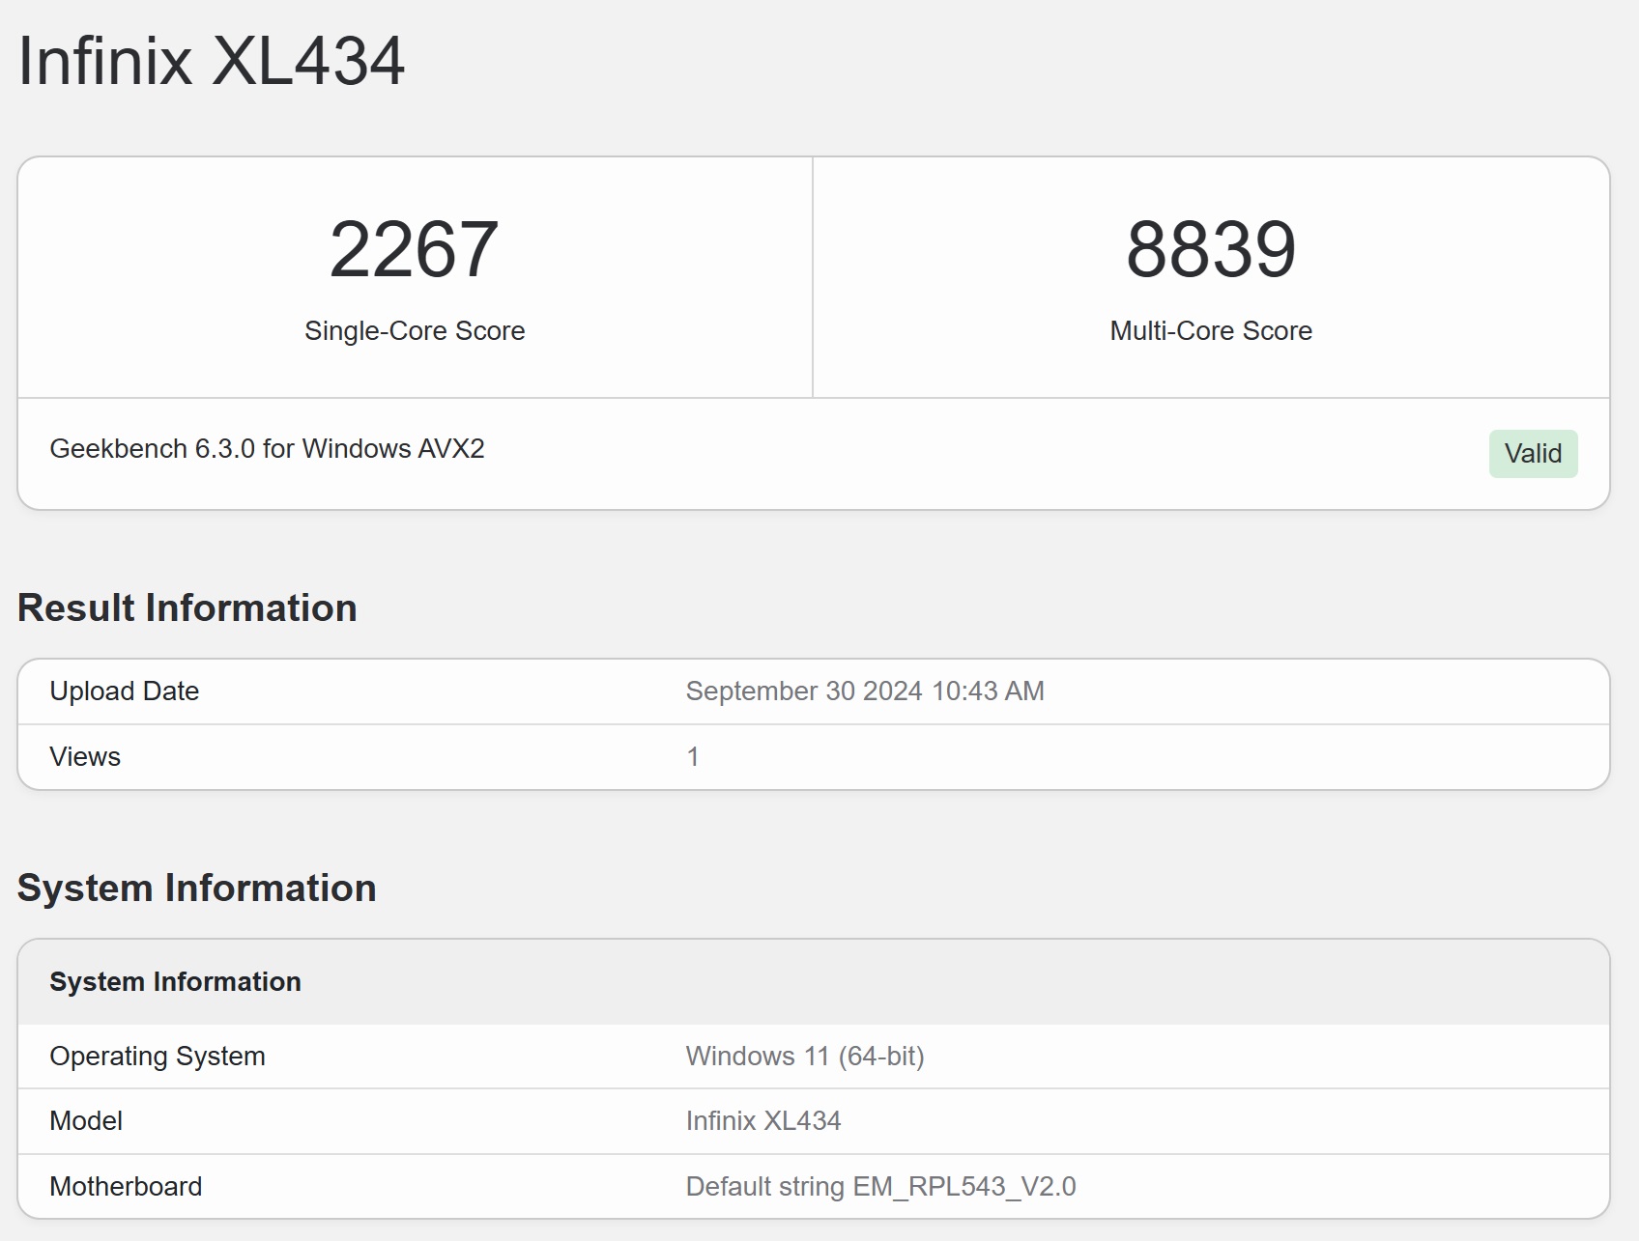Click the September 30 2024 upload timestamp
This screenshot has height=1241, width=1639.
[865, 691]
